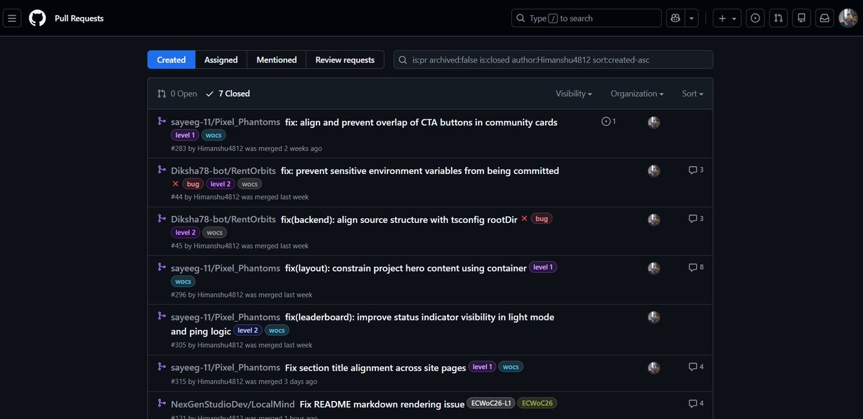
Task: Open PR improving leaderboard status indicator visibility
Action: coord(362,324)
